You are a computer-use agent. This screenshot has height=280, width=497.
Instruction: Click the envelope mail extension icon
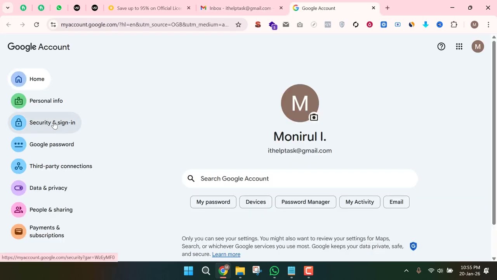[286, 24]
